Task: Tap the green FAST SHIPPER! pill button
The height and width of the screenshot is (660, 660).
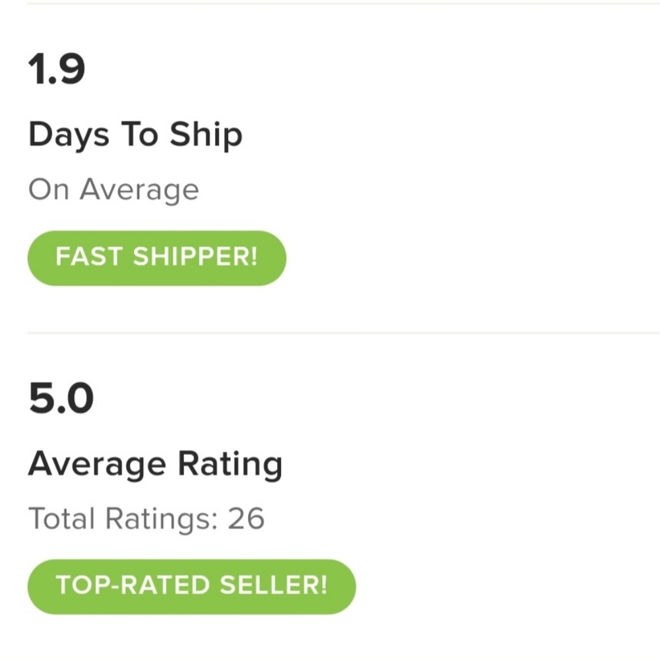Action: [156, 258]
